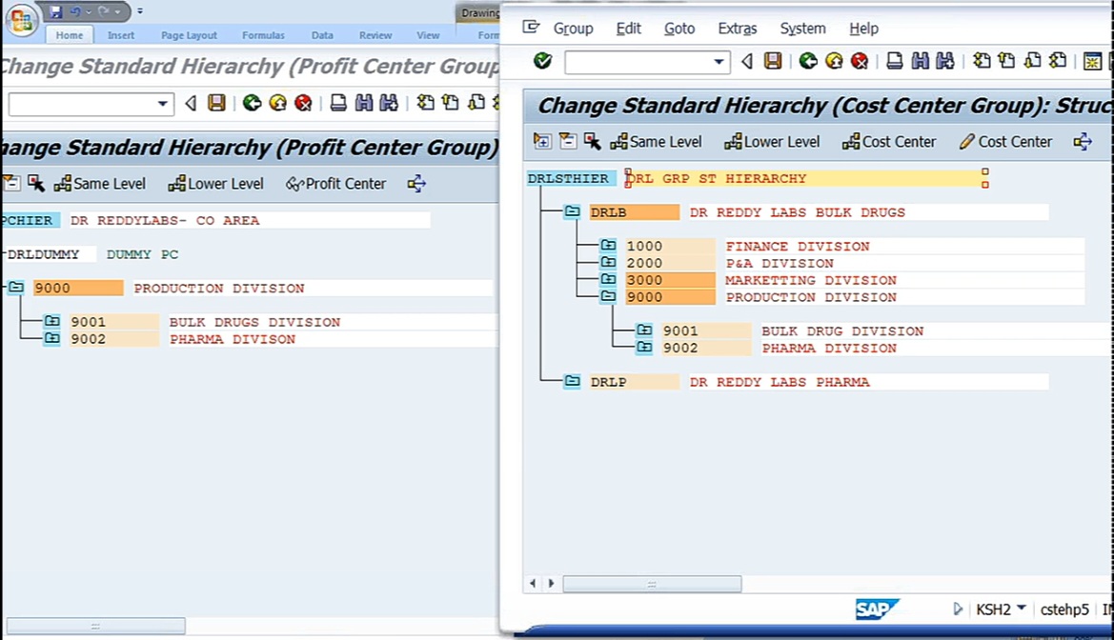Image resolution: width=1114 pixels, height=640 pixels.
Task: Open KSH2 dropdown in the status bar
Action: [x=1021, y=608]
